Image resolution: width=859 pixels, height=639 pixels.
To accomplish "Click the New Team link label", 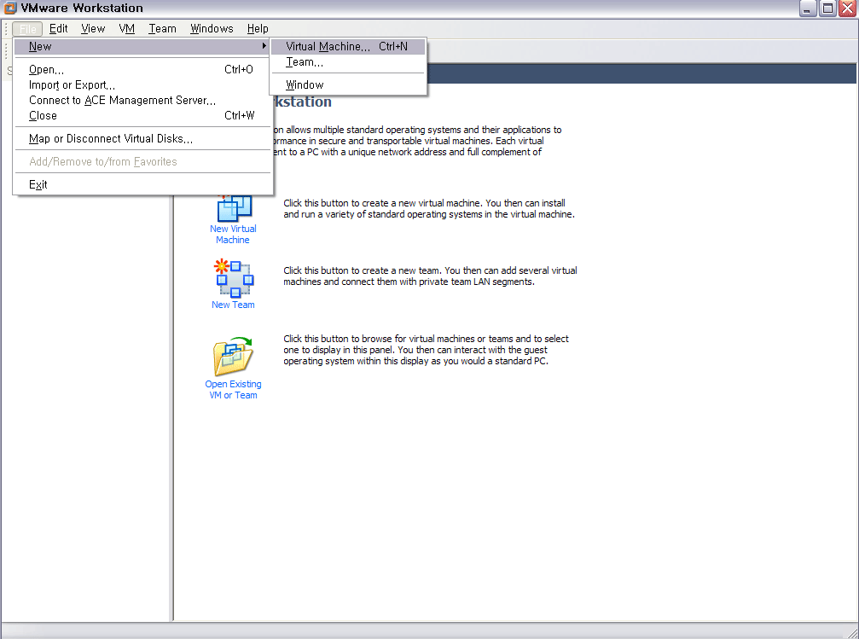I will click(233, 305).
